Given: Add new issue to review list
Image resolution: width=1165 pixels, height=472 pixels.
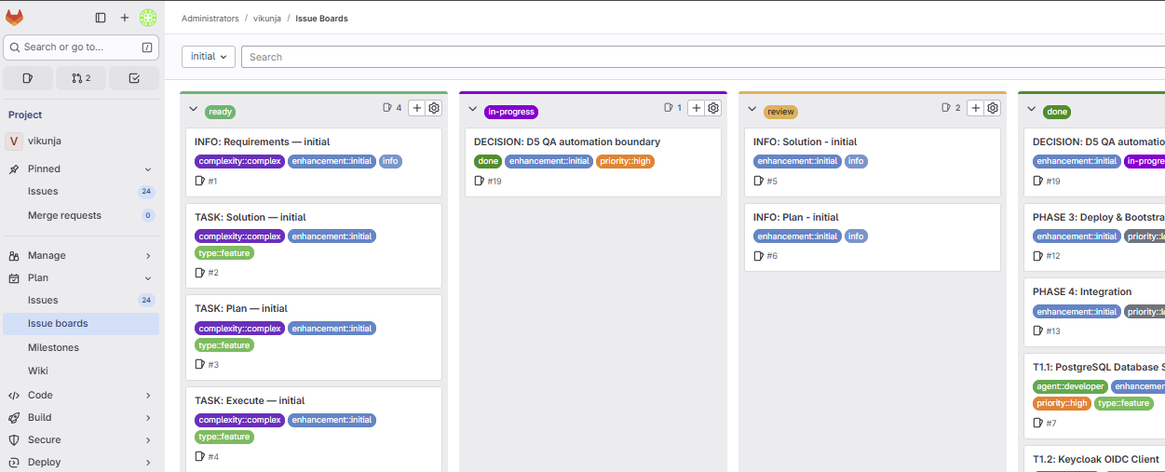Looking at the screenshot, I should [x=976, y=108].
